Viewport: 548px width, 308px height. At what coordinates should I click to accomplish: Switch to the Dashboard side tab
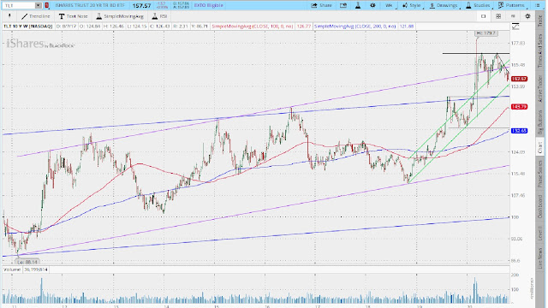point(540,207)
